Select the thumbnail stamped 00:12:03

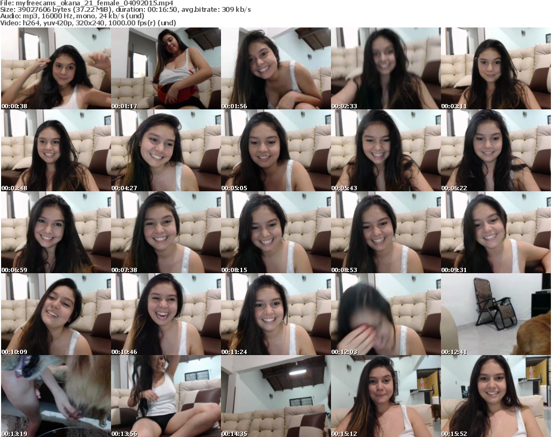pos(386,314)
